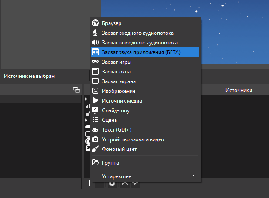Add a source with the plus button
269x198 pixels.
pyautogui.click(x=89, y=183)
